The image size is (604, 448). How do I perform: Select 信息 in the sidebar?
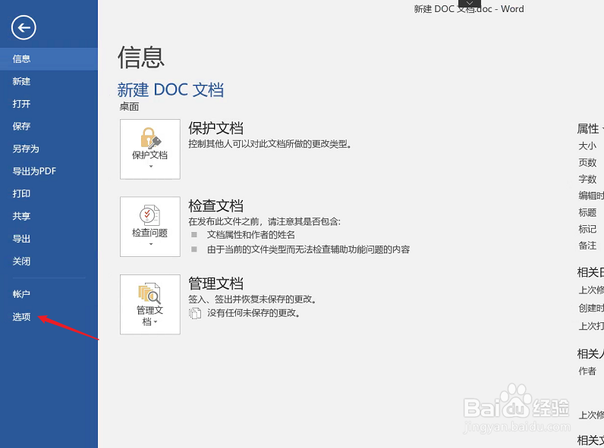pos(49,59)
